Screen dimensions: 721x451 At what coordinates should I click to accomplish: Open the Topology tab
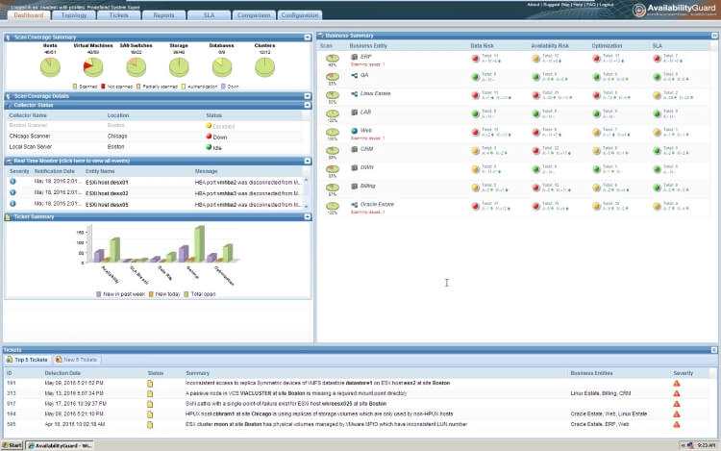tap(74, 15)
